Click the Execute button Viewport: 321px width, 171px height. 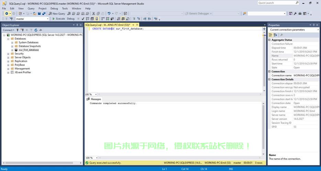[x=58, y=19]
